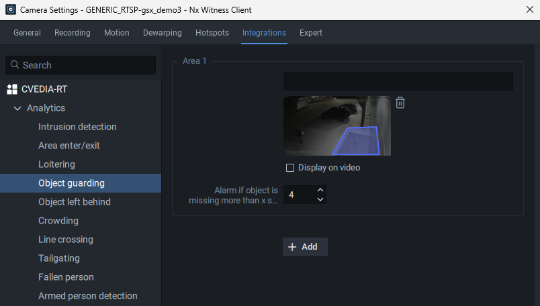
Task: Click the Area 1 camera preview thumbnail
Action: 336,125
